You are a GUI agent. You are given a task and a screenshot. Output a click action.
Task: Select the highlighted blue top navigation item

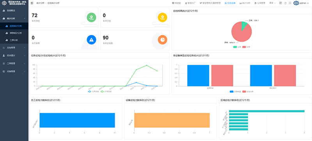(230, 3)
